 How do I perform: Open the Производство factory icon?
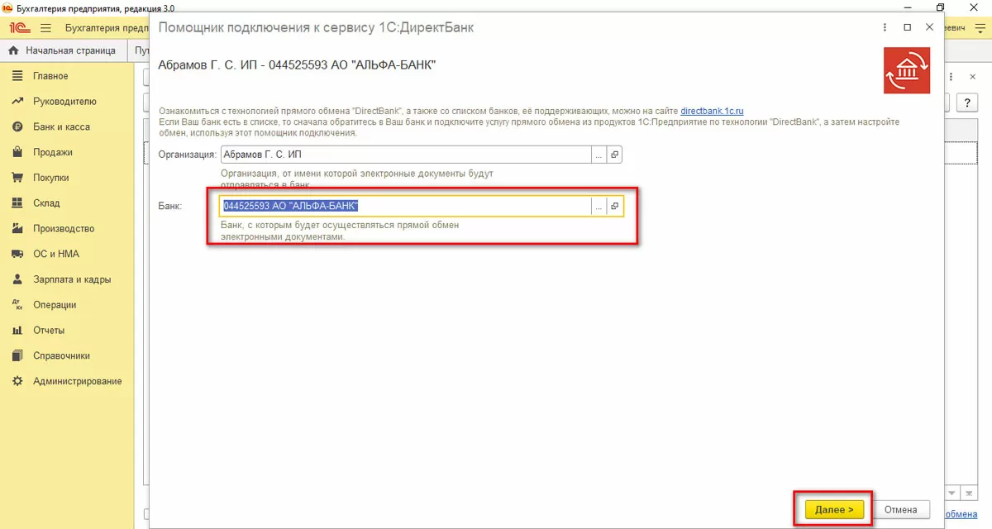click(x=16, y=229)
